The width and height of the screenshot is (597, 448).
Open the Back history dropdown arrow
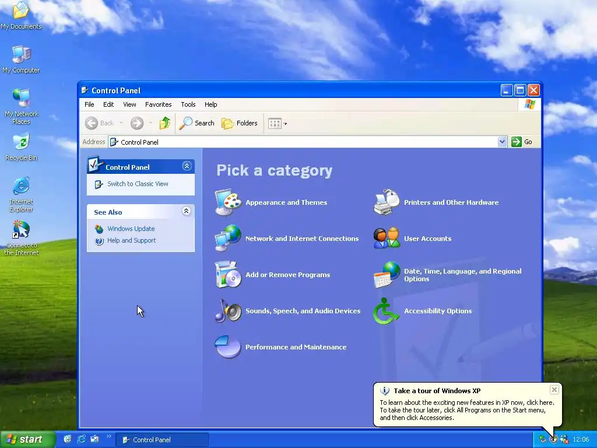(x=121, y=123)
